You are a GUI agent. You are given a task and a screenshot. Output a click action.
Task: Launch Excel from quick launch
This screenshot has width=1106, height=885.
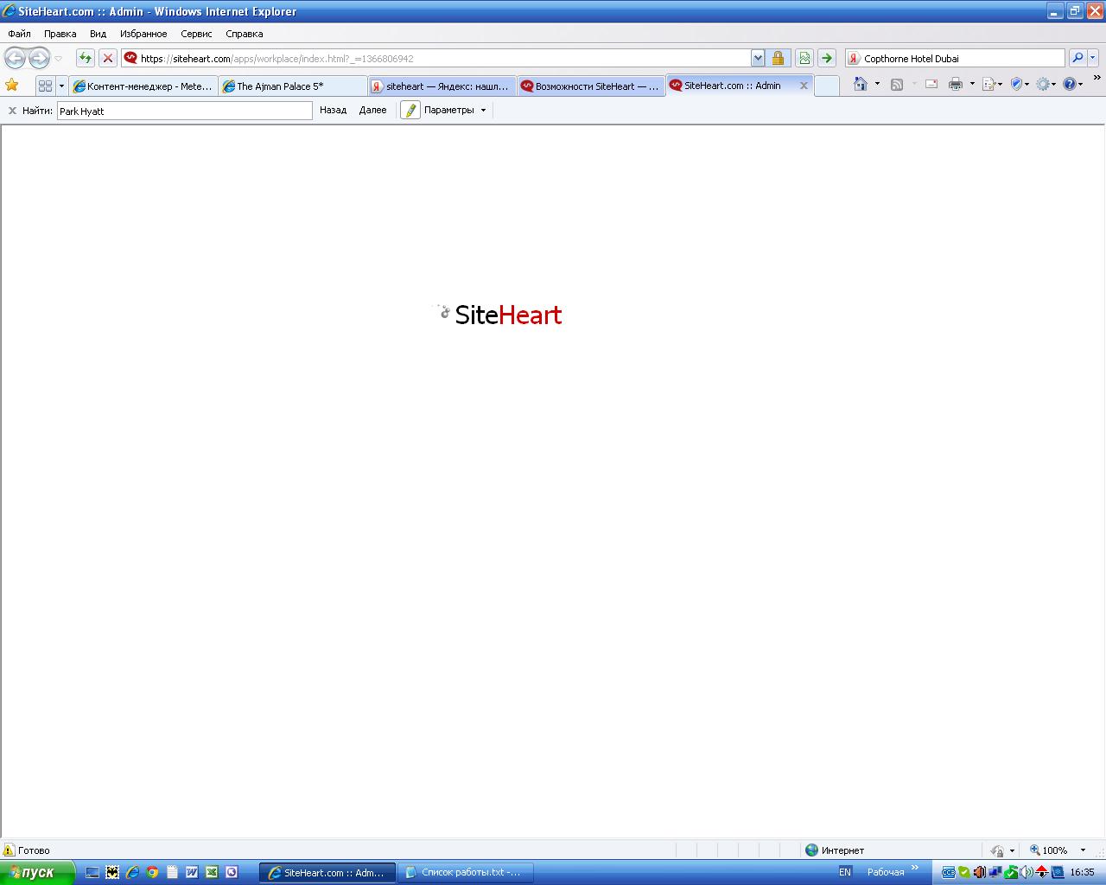(x=212, y=872)
